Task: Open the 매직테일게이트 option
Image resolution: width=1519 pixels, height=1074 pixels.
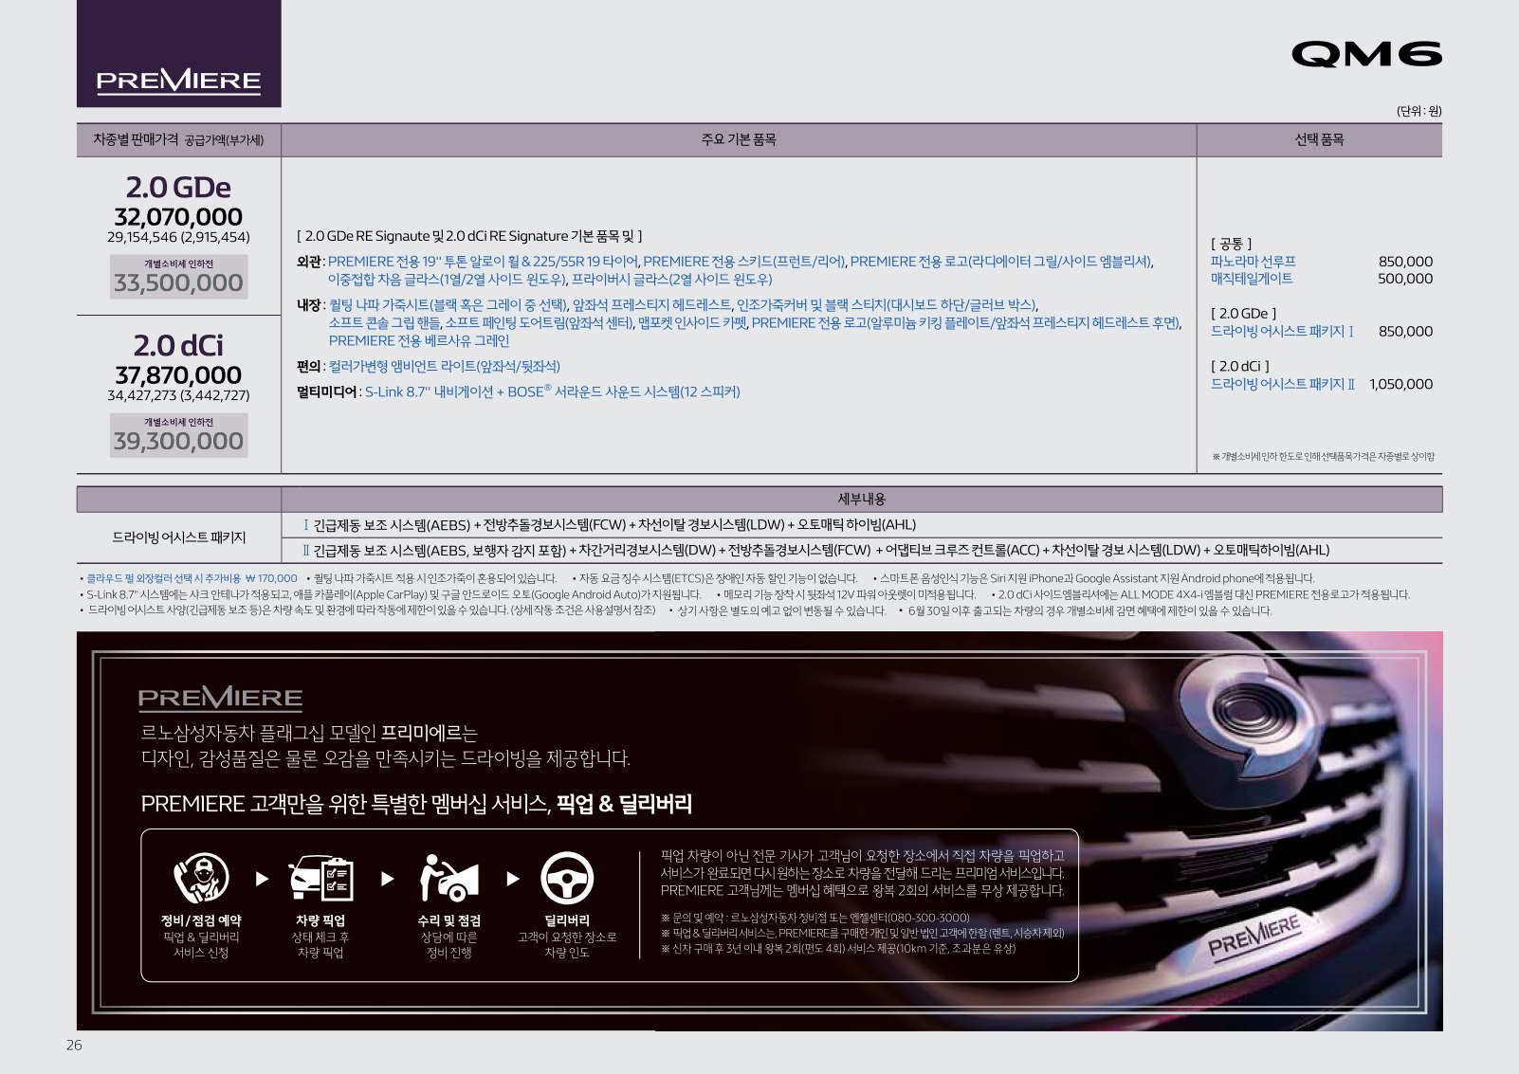Action: (1251, 278)
